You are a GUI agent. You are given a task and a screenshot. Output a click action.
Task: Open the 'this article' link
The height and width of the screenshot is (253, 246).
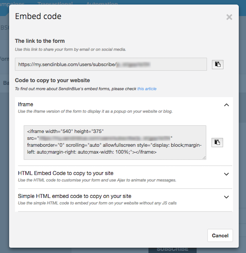147,89
